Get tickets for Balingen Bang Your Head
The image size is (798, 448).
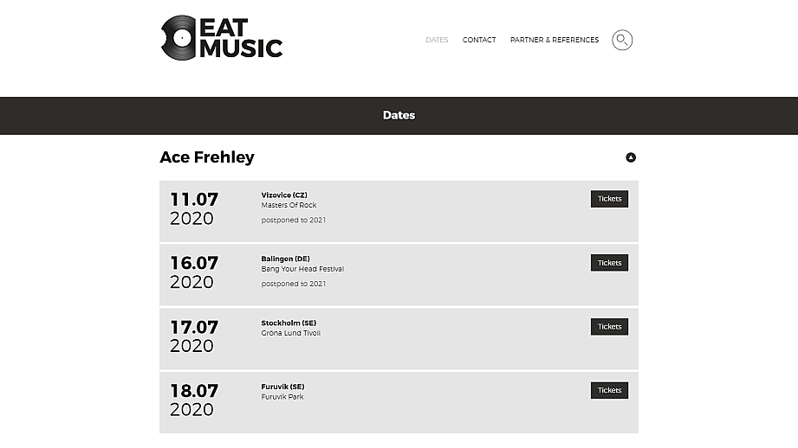coord(609,263)
